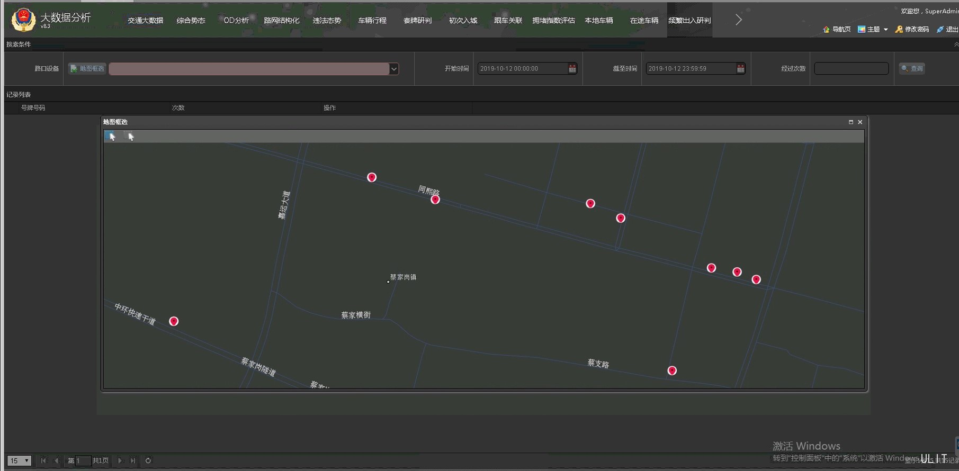Click the 修改密码 link
Image resolution: width=959 pixels, height=471 pixels.
coord(912,30)
